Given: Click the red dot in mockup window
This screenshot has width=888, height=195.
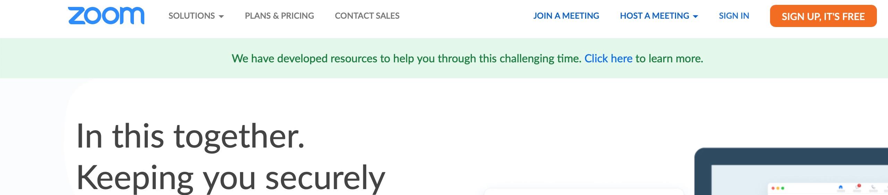Looking at the screenshot, I should [x=773, y=188].
